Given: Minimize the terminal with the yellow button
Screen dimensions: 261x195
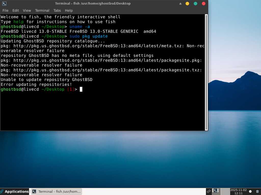Looking at the screenshot, I should pos(187,4).
